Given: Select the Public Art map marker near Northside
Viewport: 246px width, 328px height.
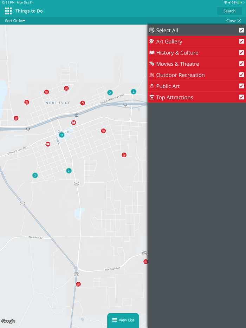Looking at the screenshot, I should 83,103.
